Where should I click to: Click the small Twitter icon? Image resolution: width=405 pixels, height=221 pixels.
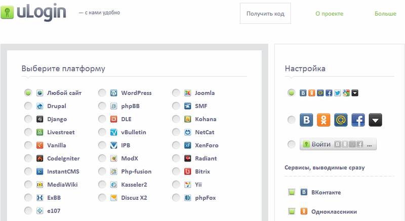pos(337,93)
